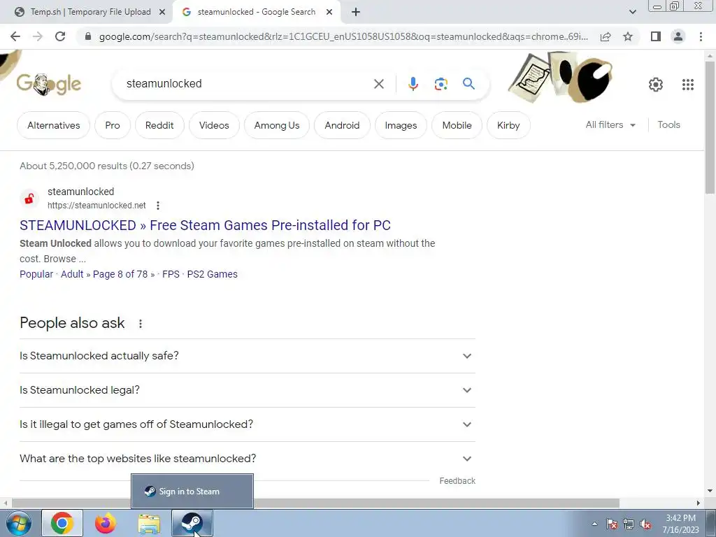Image resolution: width=716 pixels, height=537 pixels.
Task: Select the Pro filter chip
Action: (x=113, y=125)
